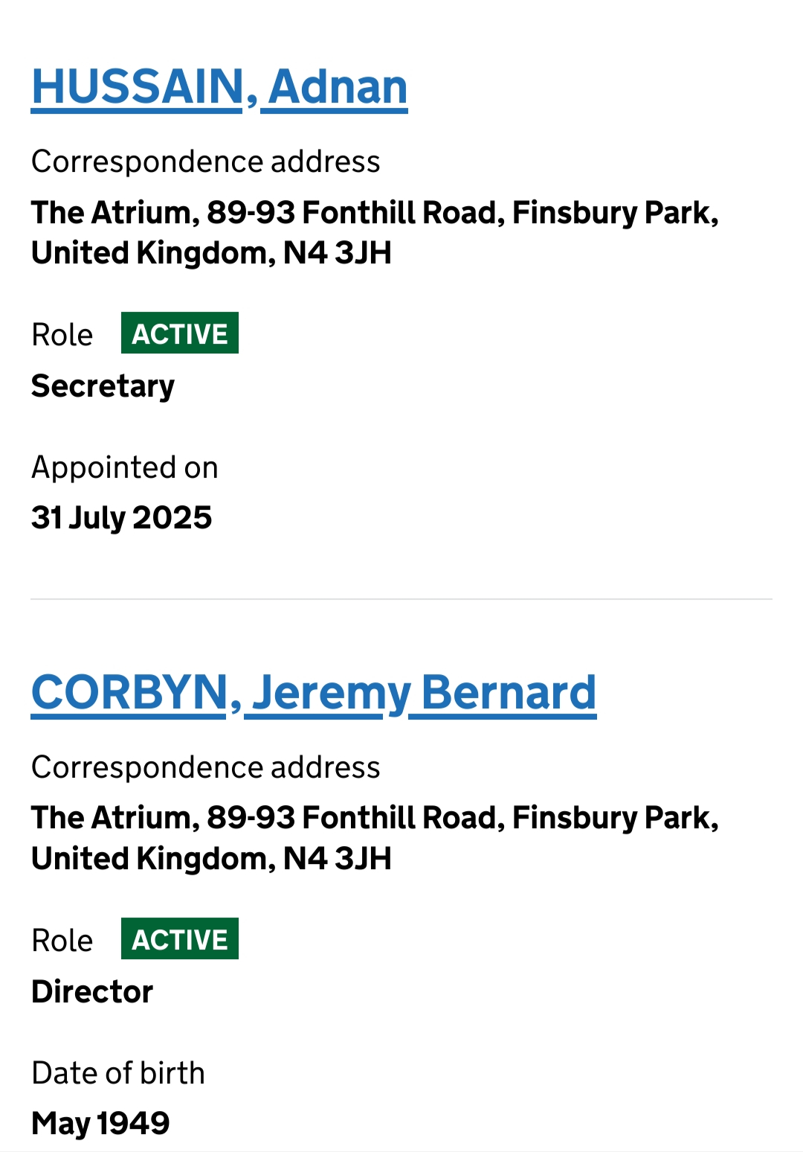Click the N4 3JH postcode under Hussain

click(338, 254)
